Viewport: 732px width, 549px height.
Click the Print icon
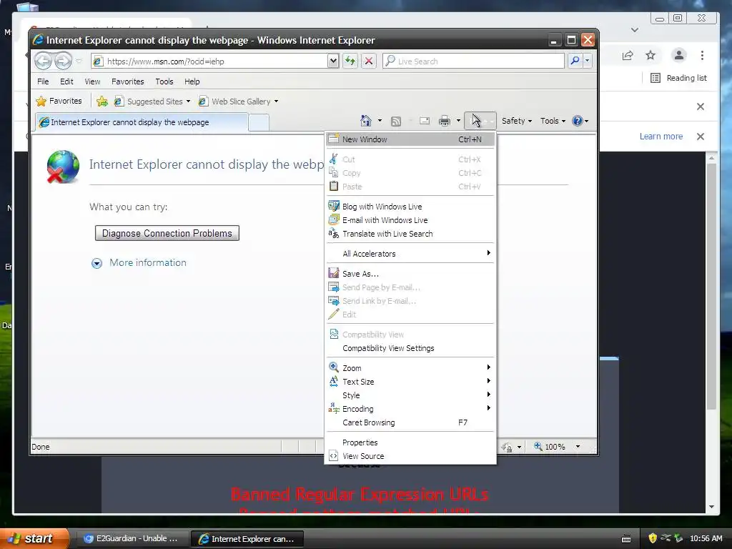pyautogui.click(x=445, y=121)
